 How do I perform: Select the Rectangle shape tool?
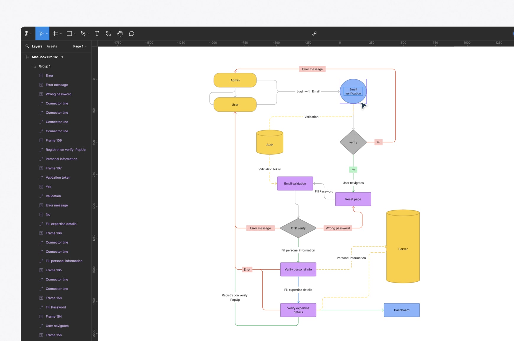tap(69, 34)
